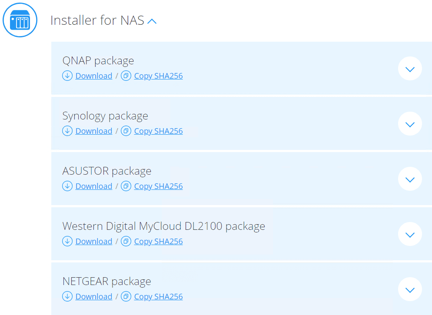Click the NAS installer icon
Image resolution: width=432 pixels, height=315 pixels.
pos(20,20)
